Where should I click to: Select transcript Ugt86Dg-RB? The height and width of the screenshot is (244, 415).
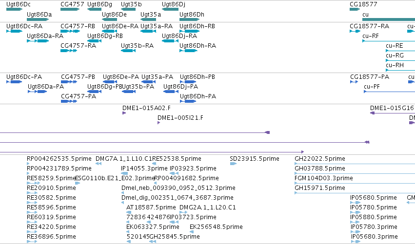(x=94, y=41)
